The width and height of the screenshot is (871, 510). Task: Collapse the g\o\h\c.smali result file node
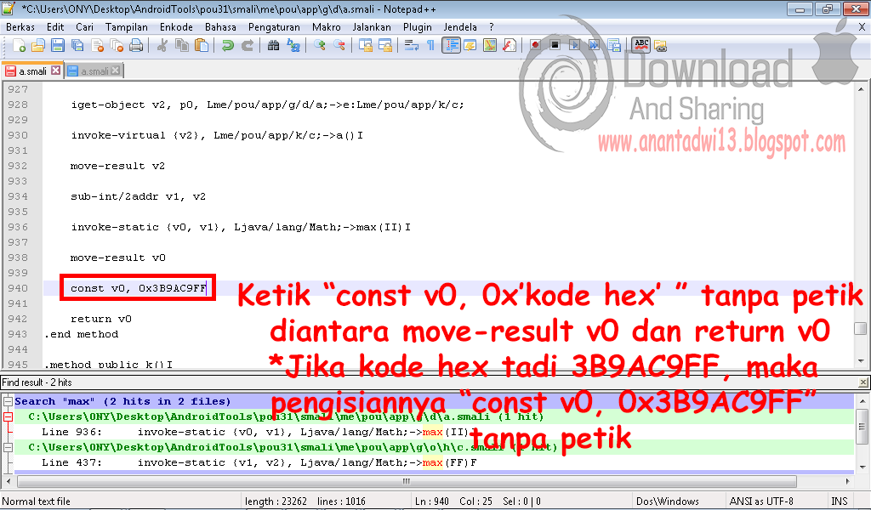pos(8,447)
